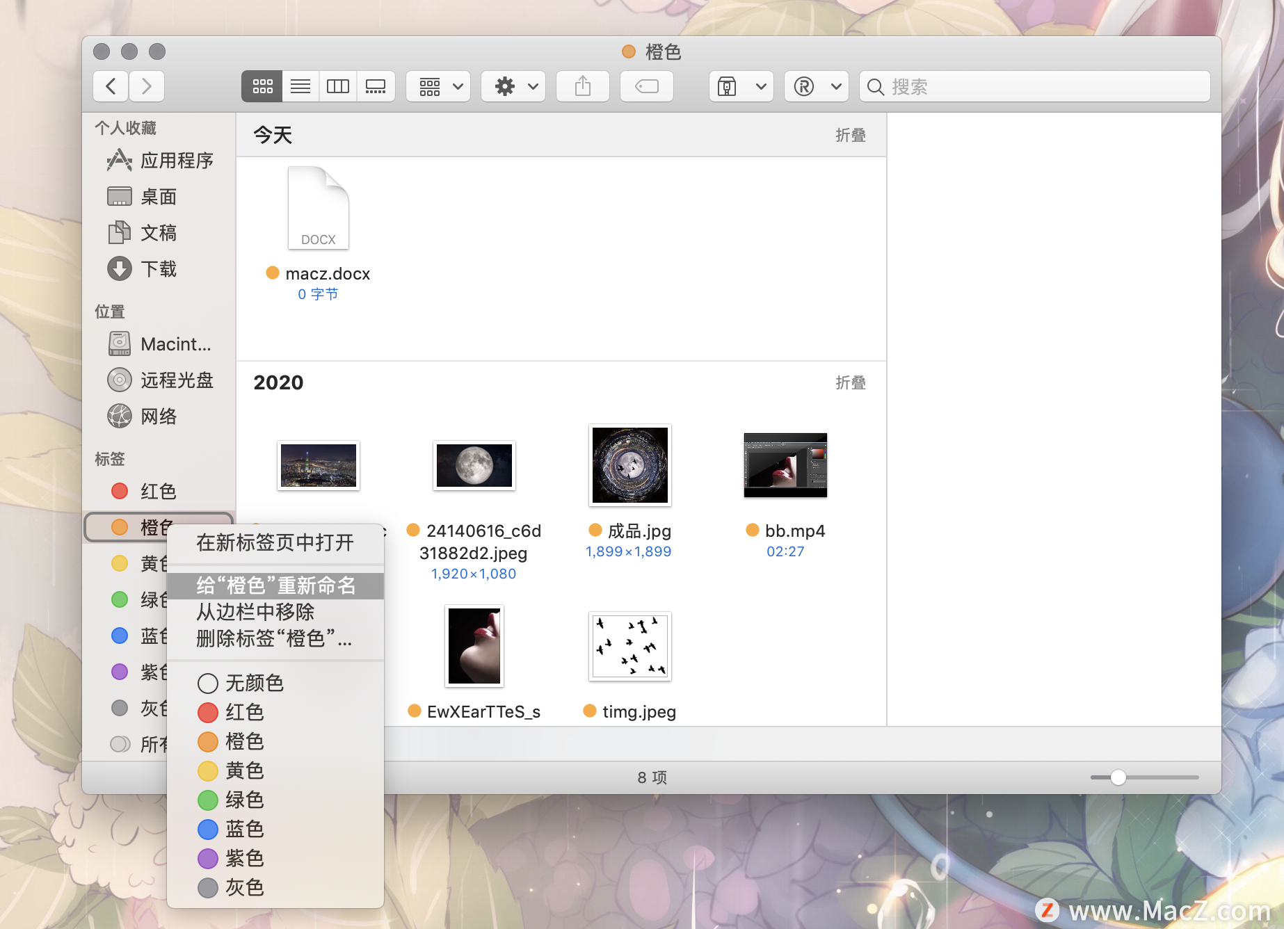The image size is (1284, 929).
Task: Choose 删除标签“橙色”… from the context menu
Action: (275, 638)
